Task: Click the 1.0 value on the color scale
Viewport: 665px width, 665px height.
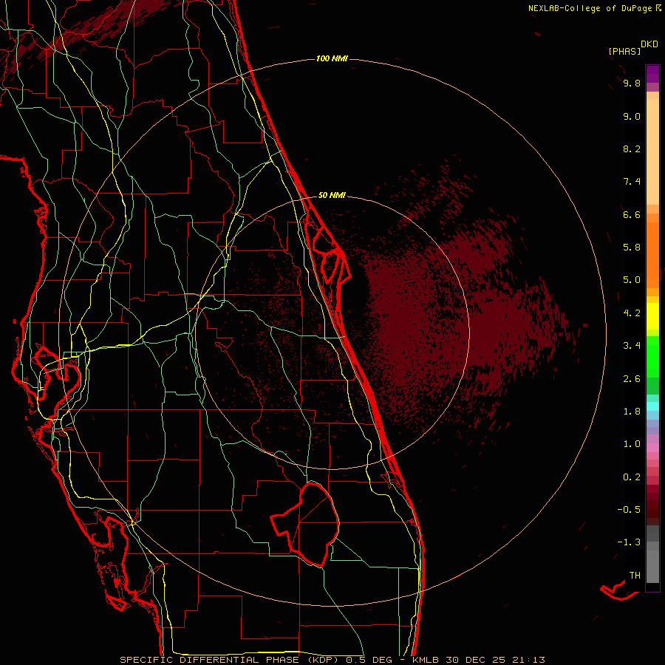Action: [x=632, y=444]
